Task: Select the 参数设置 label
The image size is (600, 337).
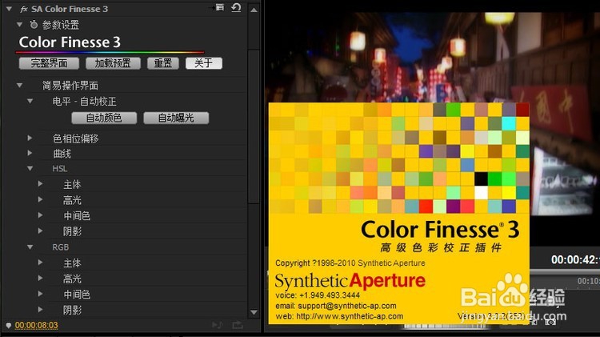Action: pyautogui.click(x=61, y=25)
